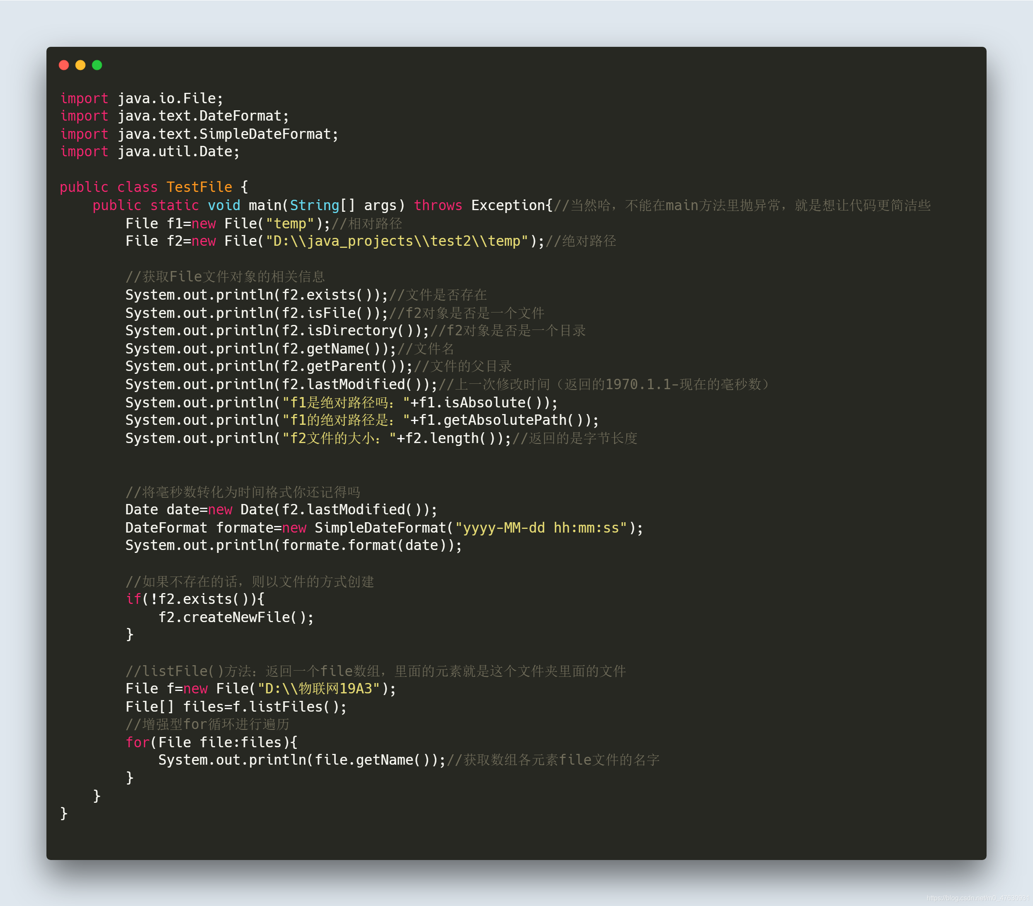Click the '//返回的是字节长度' comment
The image size is (1033, 906).
575,438
